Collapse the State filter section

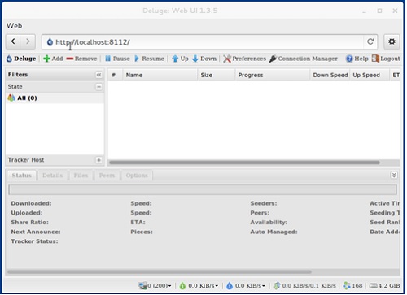coord(98,87)
